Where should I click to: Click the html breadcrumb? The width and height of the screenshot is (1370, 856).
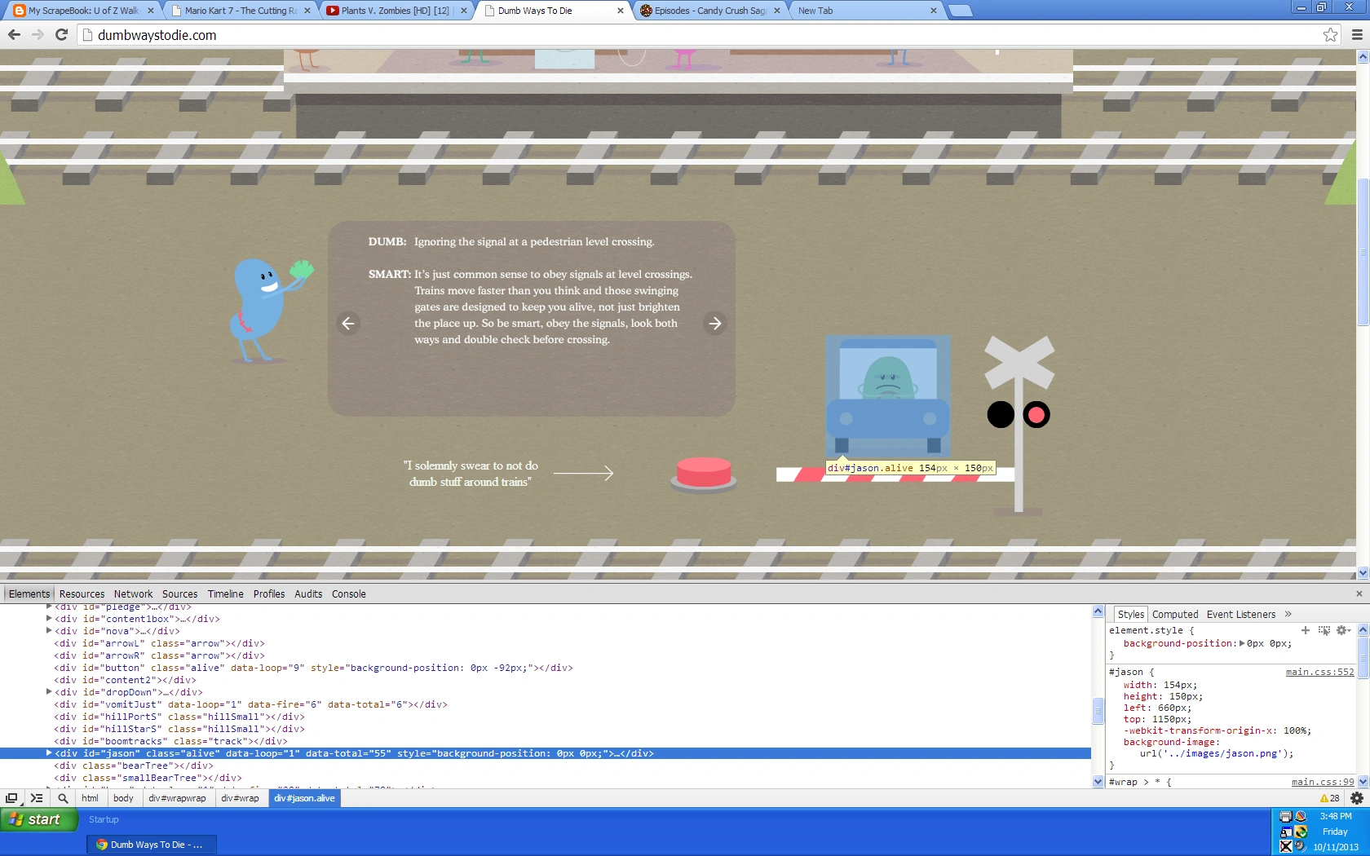click(90, 798)
